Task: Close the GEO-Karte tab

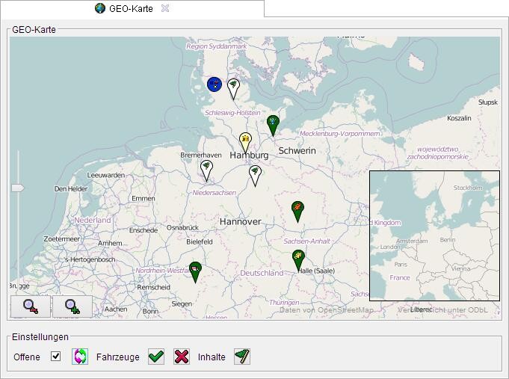Action: pyautogui.click(x=165, y=8)
